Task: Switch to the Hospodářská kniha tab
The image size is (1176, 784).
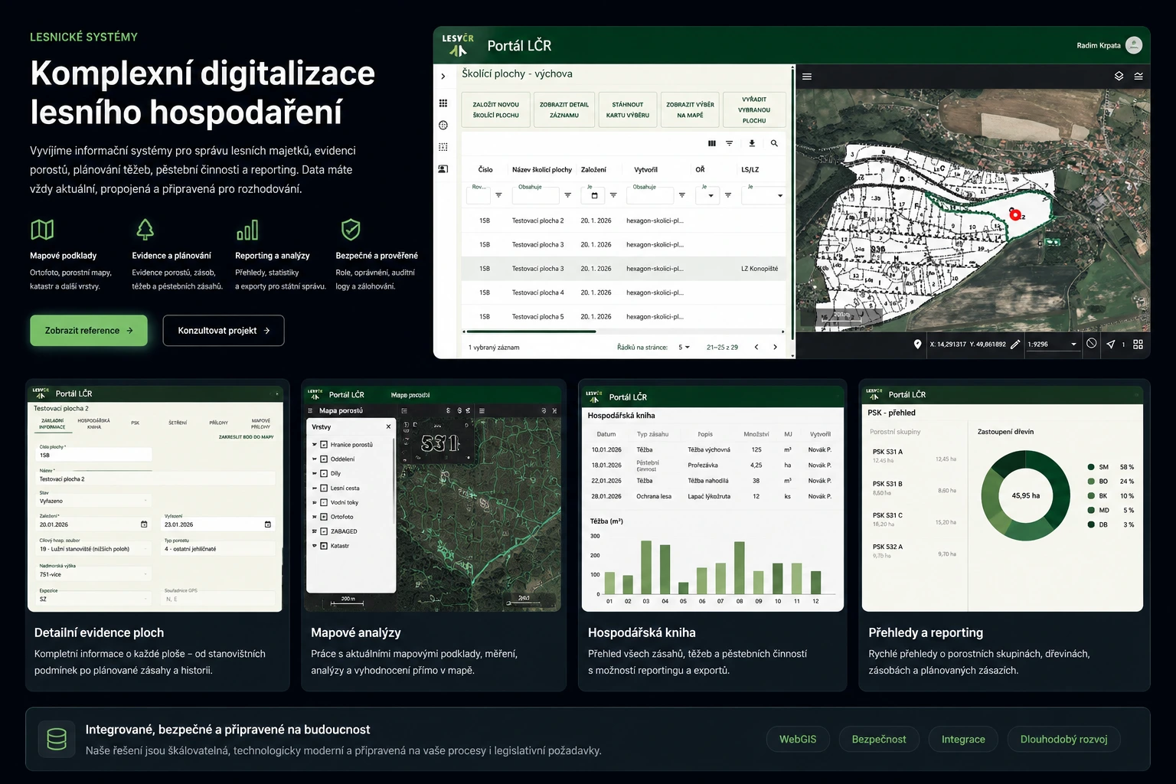Action: point(94,423)
